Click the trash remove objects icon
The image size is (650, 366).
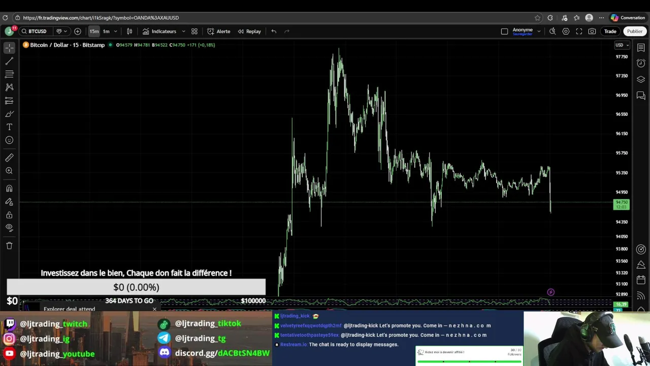click(9, 246)
